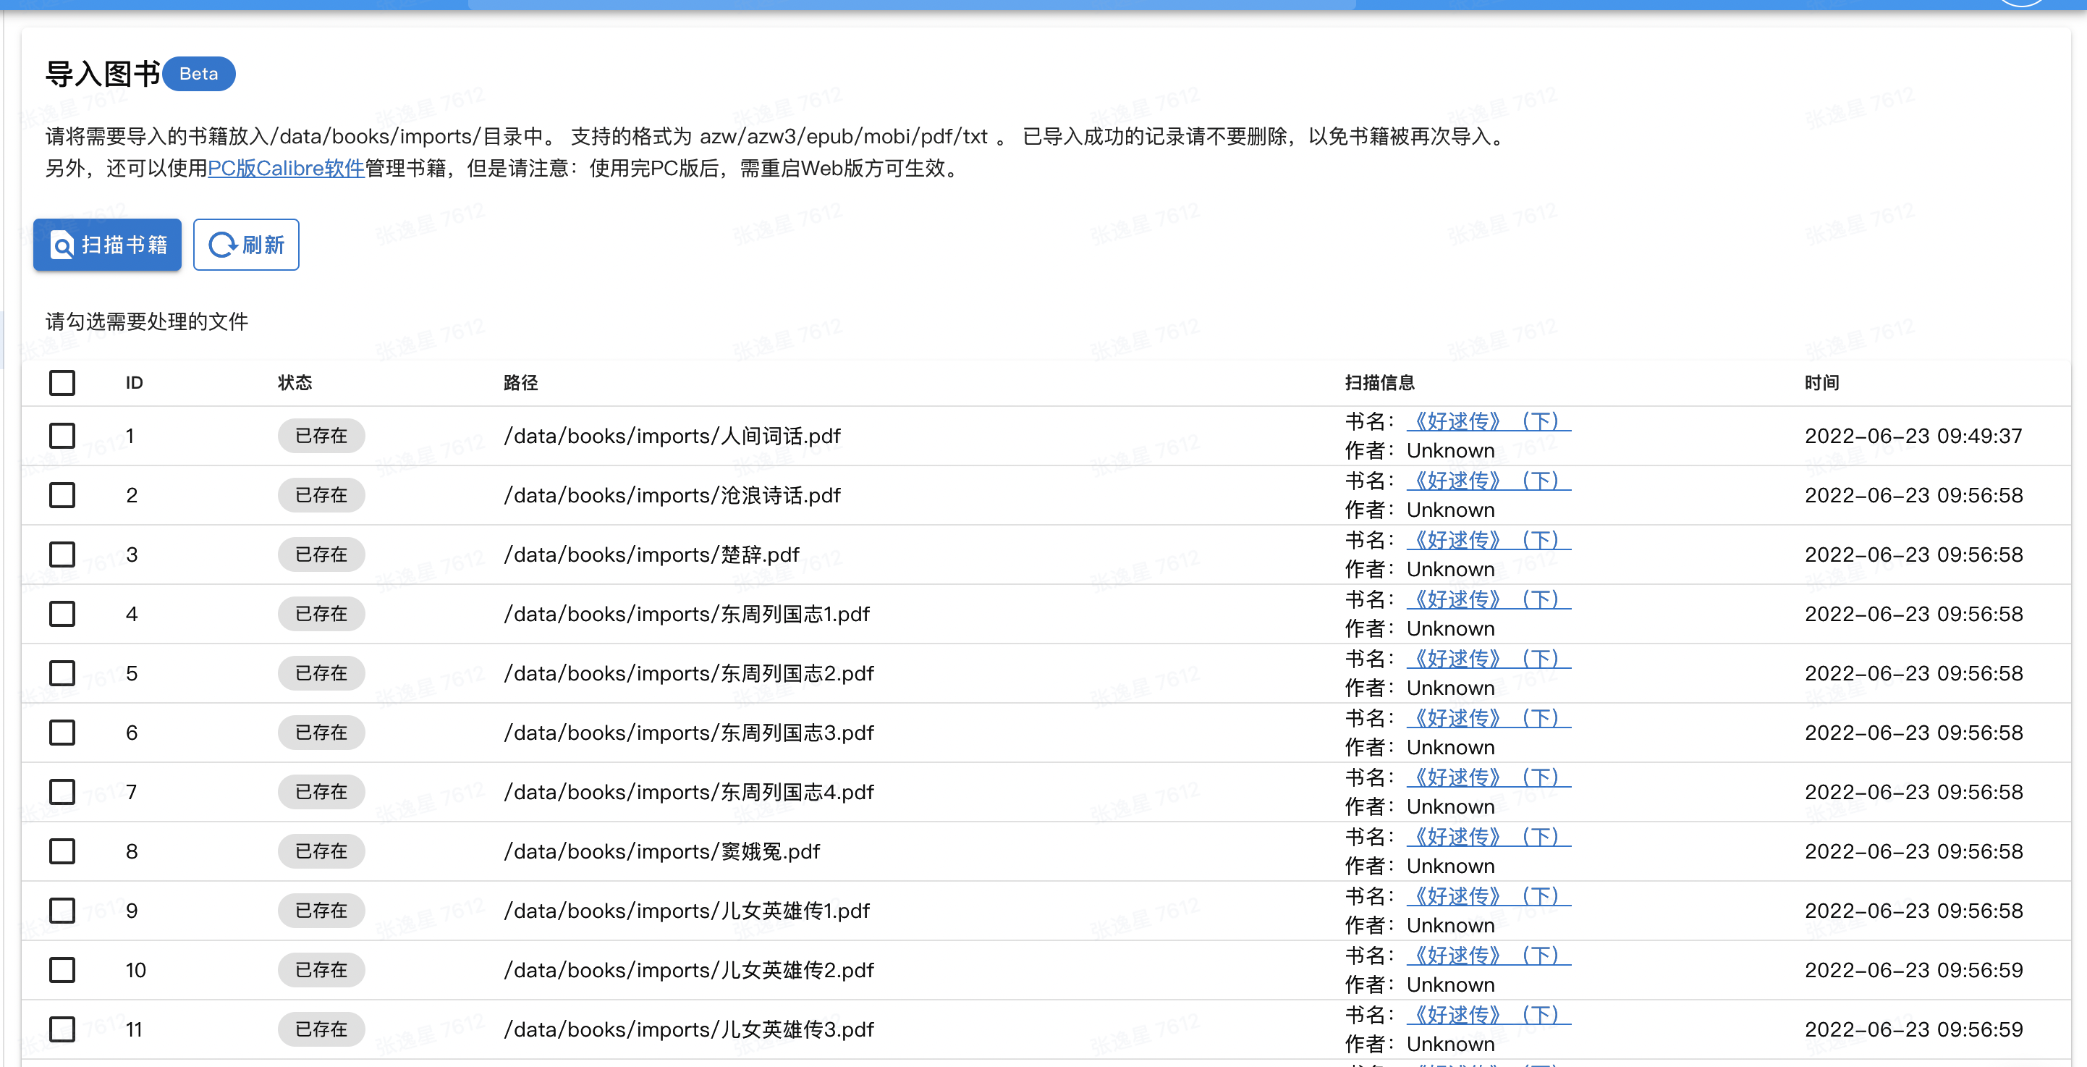Click the file path /data/books/imports/东周列国志4.pdf
This screenshot has width=2087, height=1067.
click(688, 791)
